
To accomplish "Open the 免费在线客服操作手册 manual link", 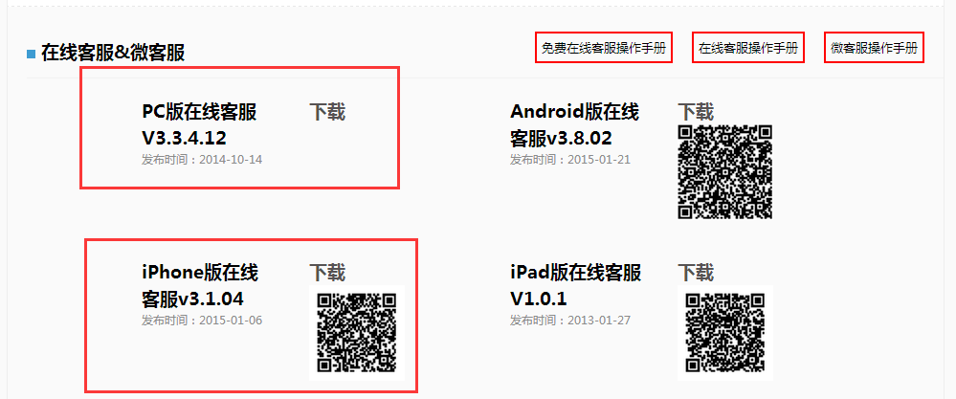I will pyautogui.click(x=604, y=49).
